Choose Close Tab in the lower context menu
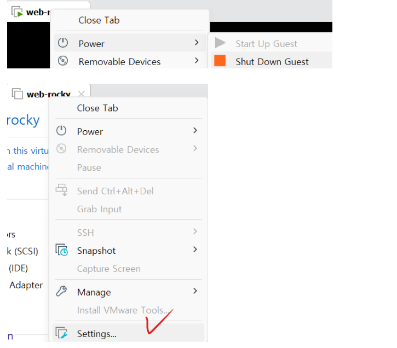The height and width of the screenshot is (348, 397). [x=128, y=108]
